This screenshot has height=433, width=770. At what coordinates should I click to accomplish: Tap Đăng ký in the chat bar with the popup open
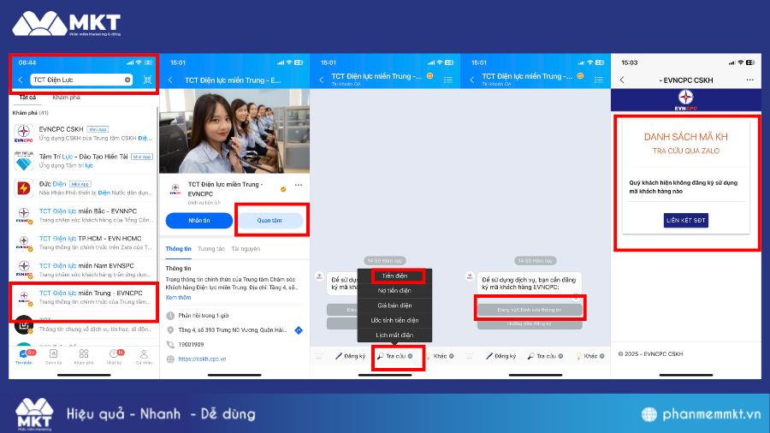click(351, 356)
